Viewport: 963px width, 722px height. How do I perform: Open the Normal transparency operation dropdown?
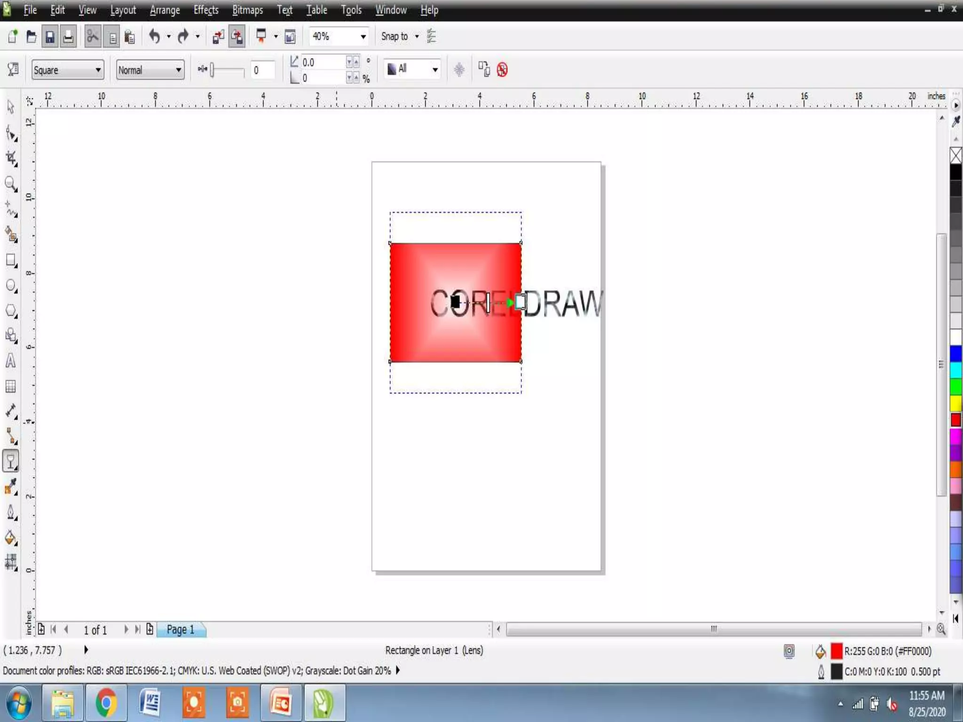pos(150,70)
